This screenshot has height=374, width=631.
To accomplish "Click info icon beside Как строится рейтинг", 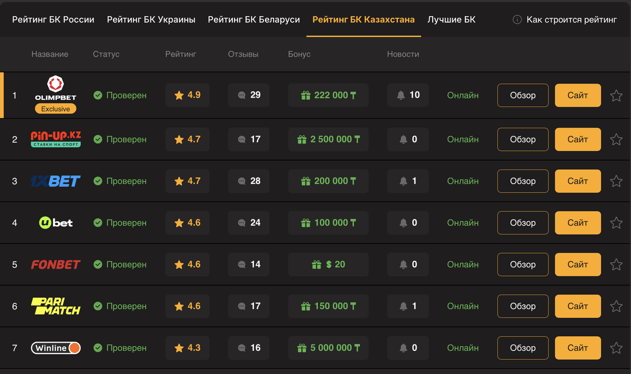I will 517,19.
